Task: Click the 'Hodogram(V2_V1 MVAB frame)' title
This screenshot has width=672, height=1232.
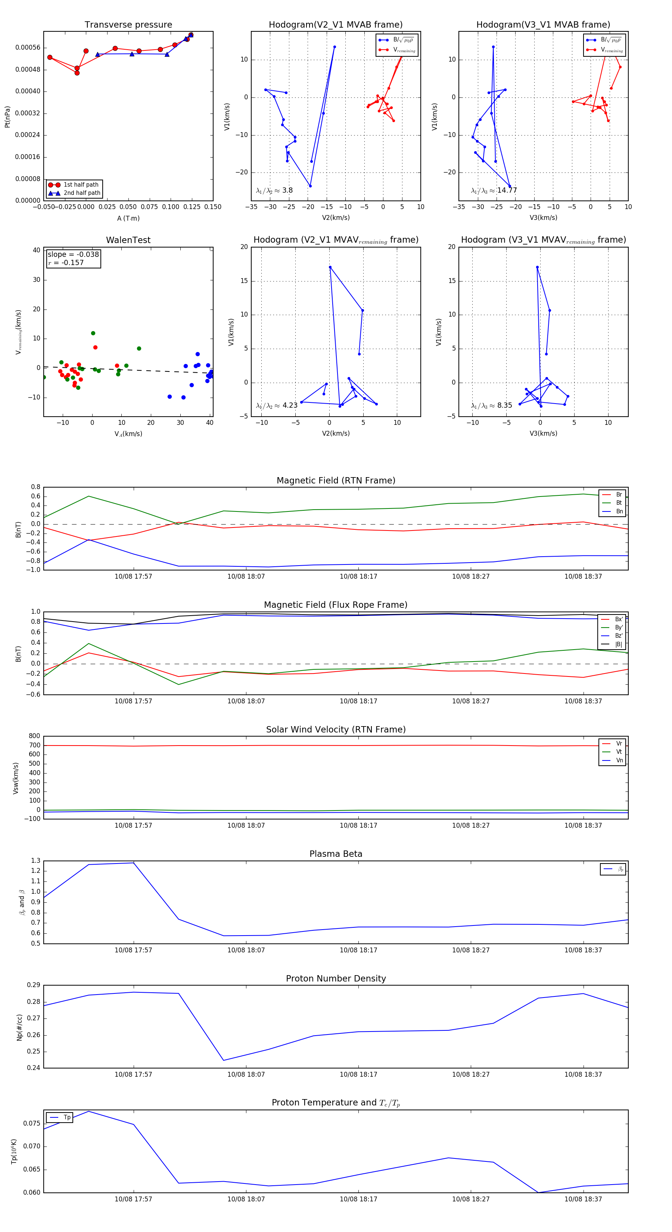Action: tap(336, 25)
